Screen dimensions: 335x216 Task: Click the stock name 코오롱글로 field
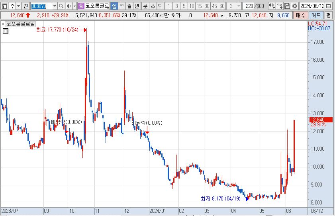(x=97, y=6)
